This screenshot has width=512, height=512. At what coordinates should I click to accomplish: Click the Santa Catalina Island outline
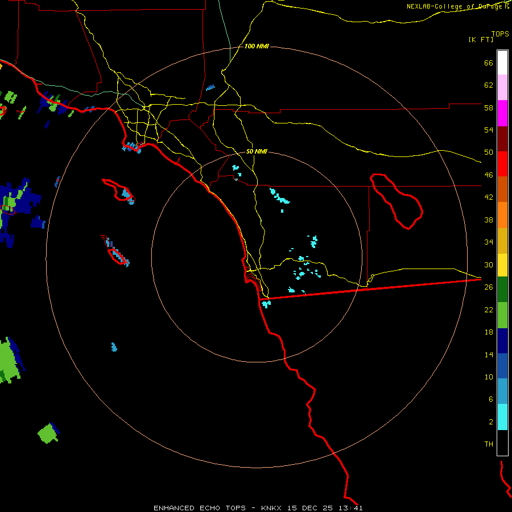click(118, 190)
